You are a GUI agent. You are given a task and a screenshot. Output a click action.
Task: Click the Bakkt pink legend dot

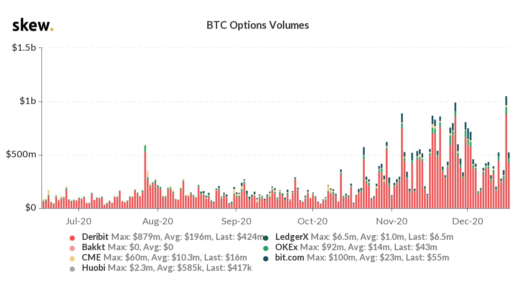click(x=72, y=248)
